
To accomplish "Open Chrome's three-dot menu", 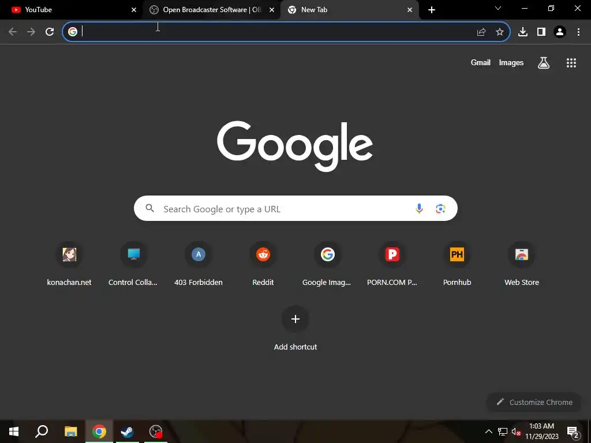I will 578,32.
